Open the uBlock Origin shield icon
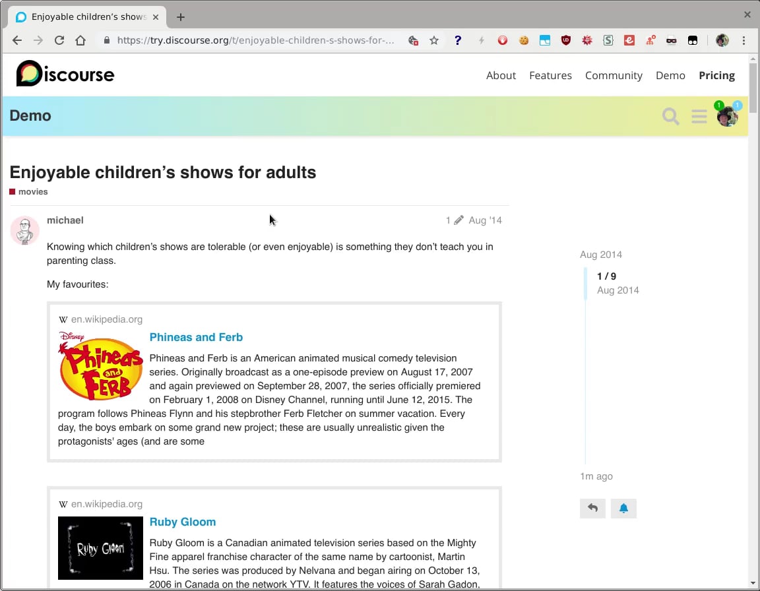This screenshot has height=591, width=760. pyautogui.click(x=565, y=40)
